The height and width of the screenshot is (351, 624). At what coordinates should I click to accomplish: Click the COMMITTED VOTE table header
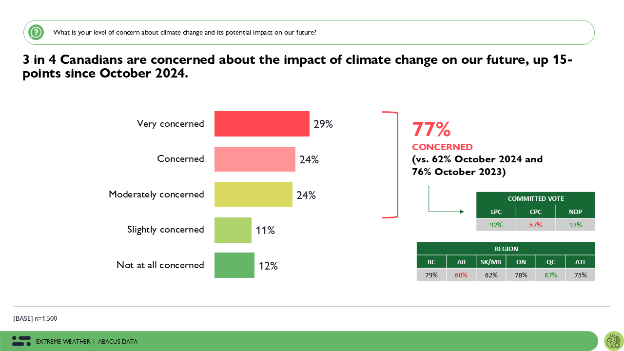point(535,198)
